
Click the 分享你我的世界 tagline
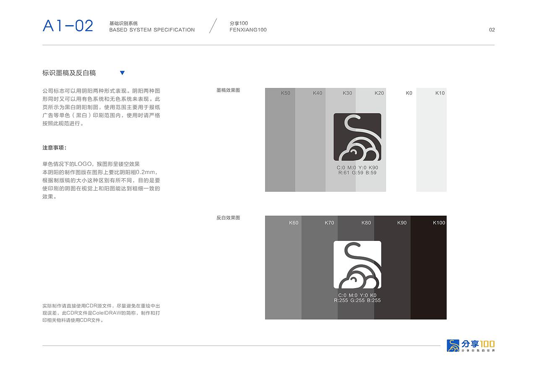tap(478, 350)
